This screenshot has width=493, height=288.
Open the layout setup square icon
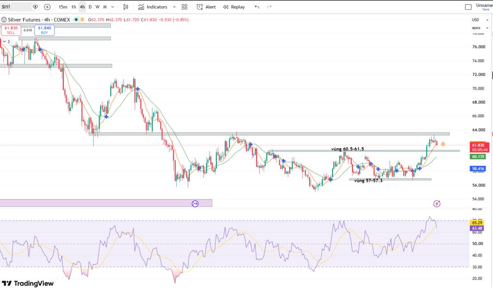(468, 7)
